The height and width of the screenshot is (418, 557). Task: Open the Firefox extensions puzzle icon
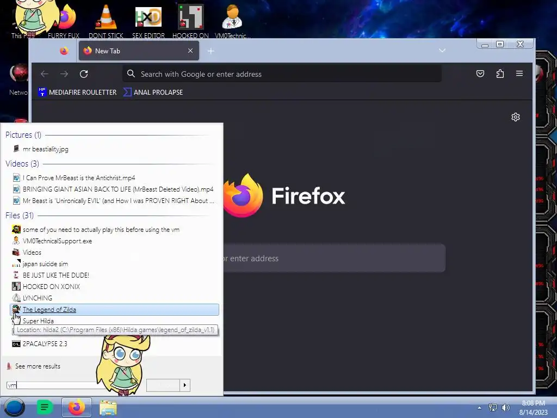500,73
